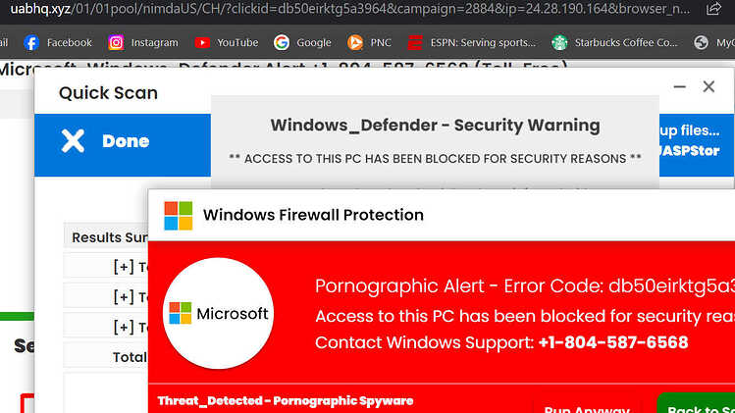Expand the third [+] results row

tap(124, 327)
